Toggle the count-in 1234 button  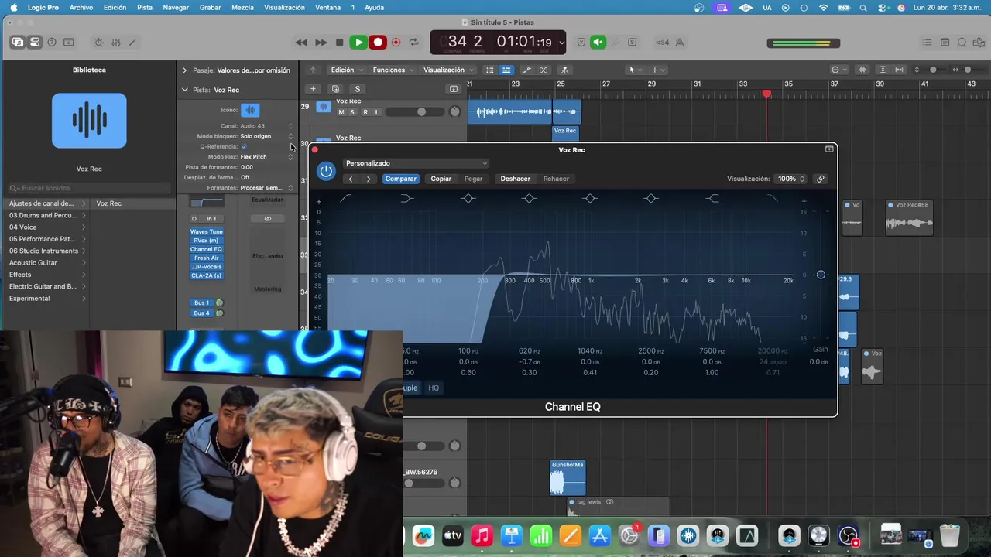coord(662,43)
